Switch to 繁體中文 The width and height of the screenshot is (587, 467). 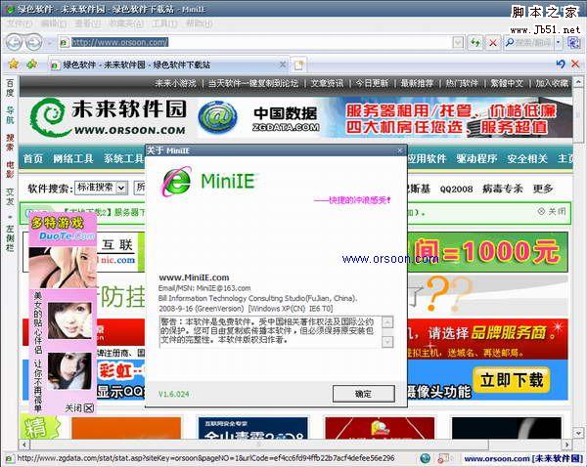point(507,83)
